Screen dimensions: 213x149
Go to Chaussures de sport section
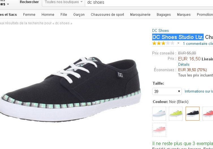point(107,14)
